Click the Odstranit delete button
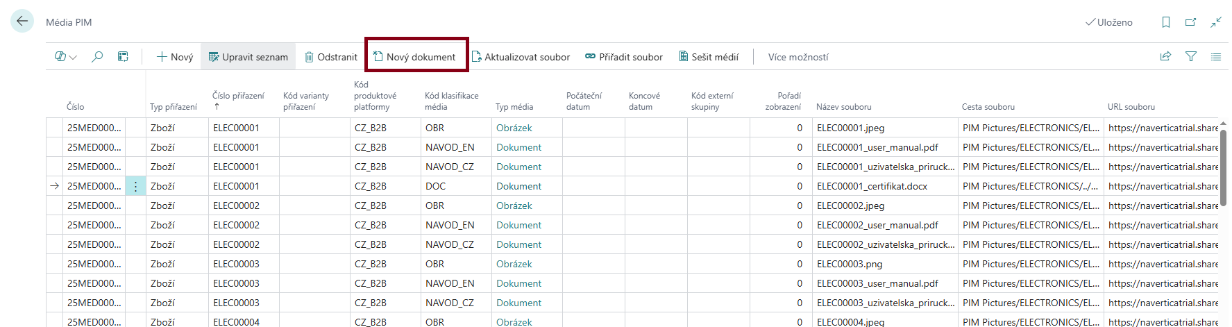The height and width of the screenshot is (327, 1232). coord(331,57)
